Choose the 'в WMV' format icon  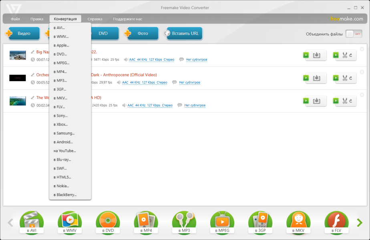coord(70,222)
